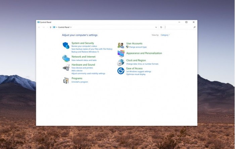Viewport: 235px width, 149px height.
Task: Go up one level with Up arrow
Action: click(50, 27)
